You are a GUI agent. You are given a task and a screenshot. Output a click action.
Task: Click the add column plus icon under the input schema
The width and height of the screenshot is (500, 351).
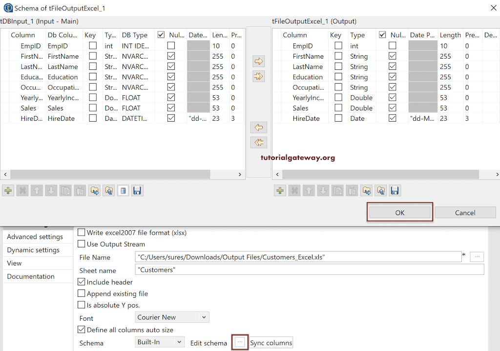pyautogui.click(x=8, y=191)
